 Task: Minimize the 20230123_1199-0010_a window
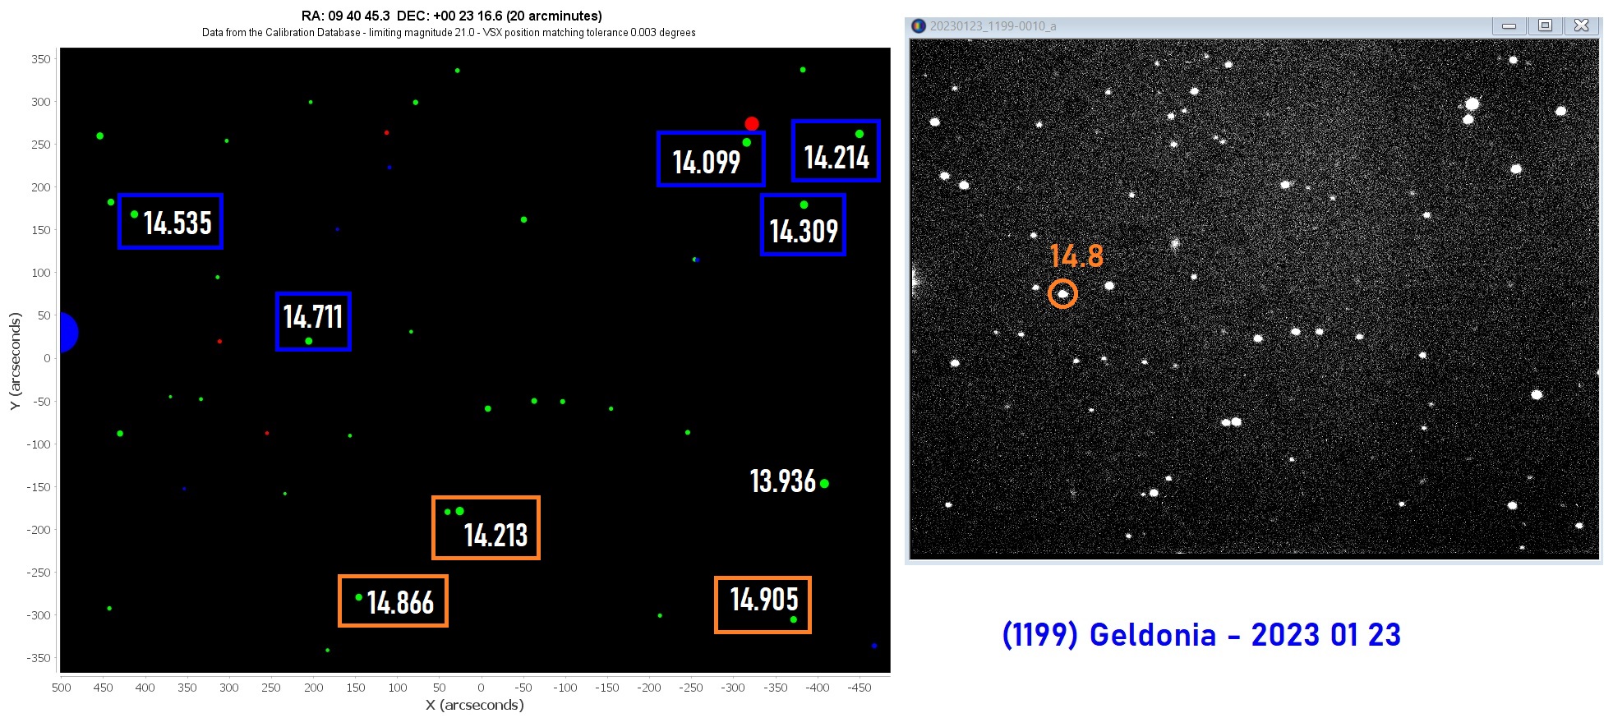pos(1509,25)
